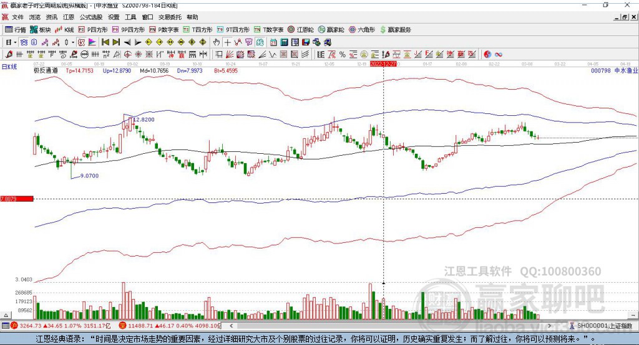The image size is (639, 345).
Task: Open the P数字表 number table
Action: click(x=164, y=30)
